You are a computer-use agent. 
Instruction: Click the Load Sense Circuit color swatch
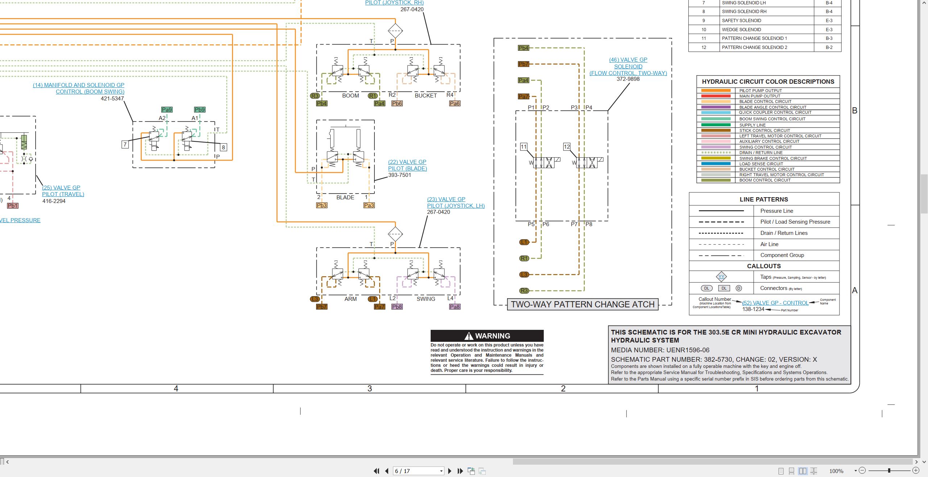click(716, 163)
